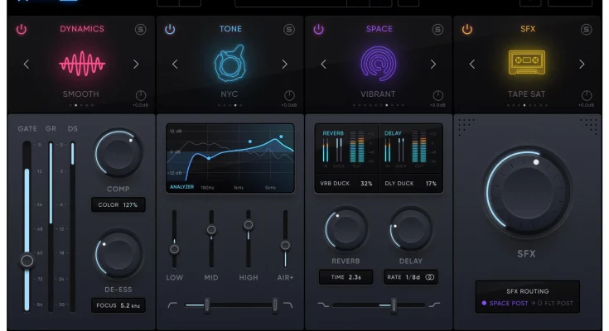The width and height of the screenshot is (609, 331).
Task: Toggle the Space module power icon
Action: pyautogui.click(x=318, y=30)
